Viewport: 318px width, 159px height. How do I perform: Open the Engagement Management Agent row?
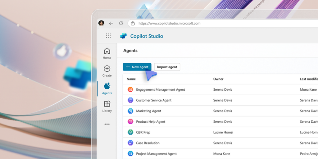point(160,90)
